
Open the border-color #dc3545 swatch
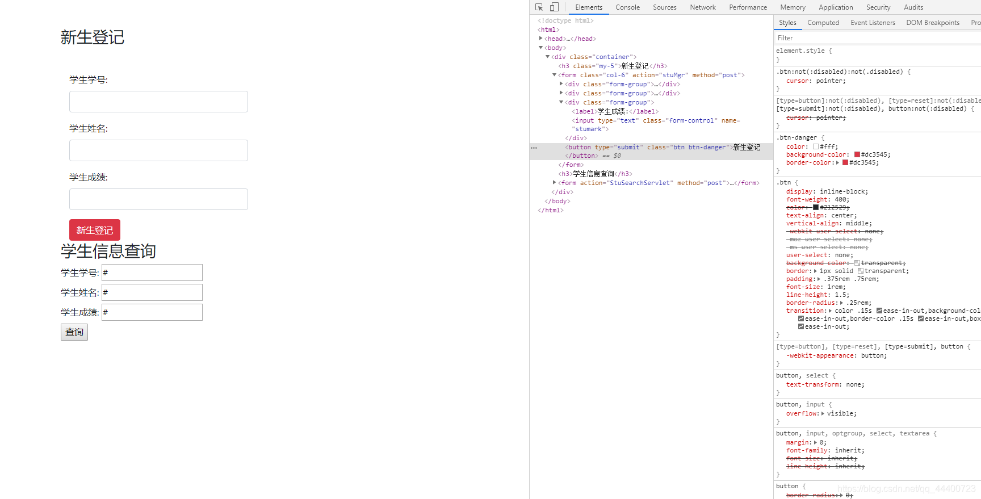(x=845, y=162)
